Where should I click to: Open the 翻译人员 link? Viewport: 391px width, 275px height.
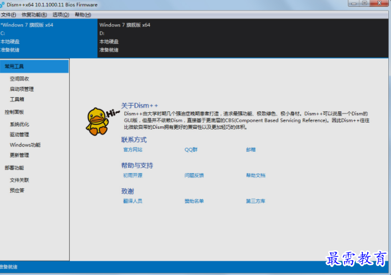pos(133,201)
